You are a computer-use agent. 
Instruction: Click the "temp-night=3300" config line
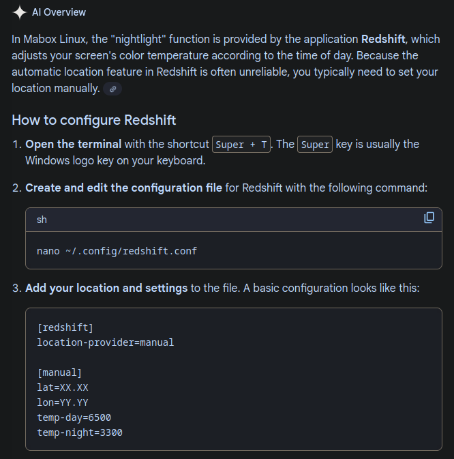80,432
